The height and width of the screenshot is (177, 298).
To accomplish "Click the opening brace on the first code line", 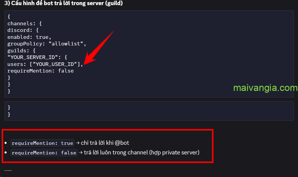I will [9, 17].
